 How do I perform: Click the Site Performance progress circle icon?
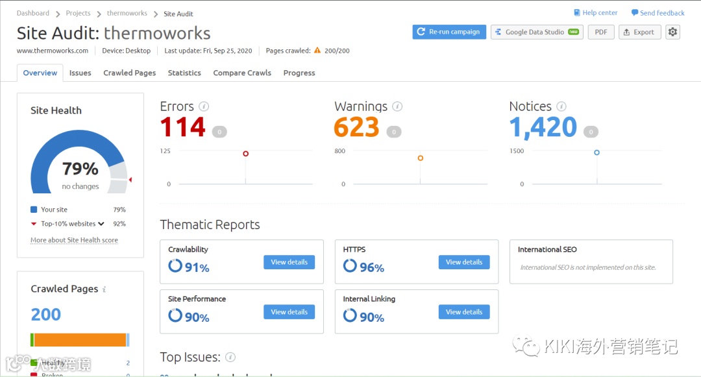tap(175, 315)
